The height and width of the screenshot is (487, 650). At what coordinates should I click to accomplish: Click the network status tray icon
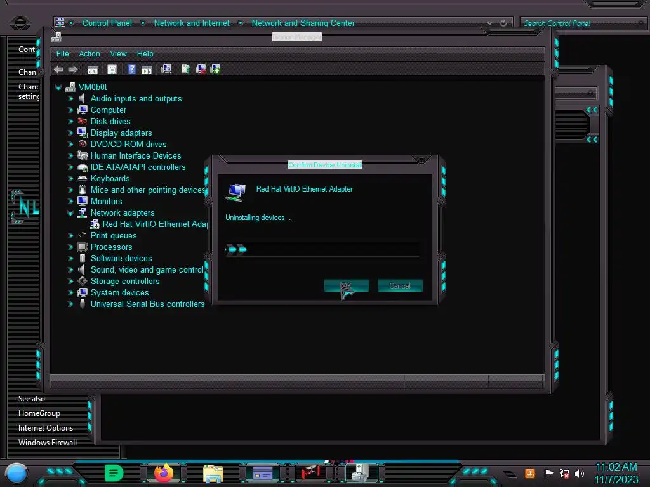(564, 473)
